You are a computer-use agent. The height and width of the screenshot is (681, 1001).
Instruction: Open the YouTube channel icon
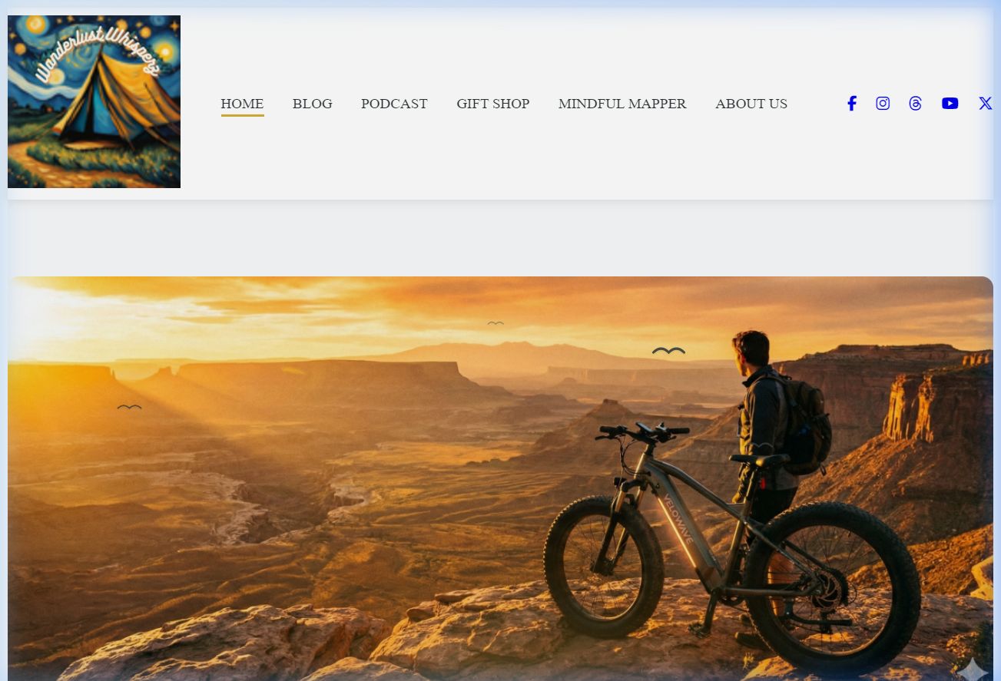(x=950, y=104)
